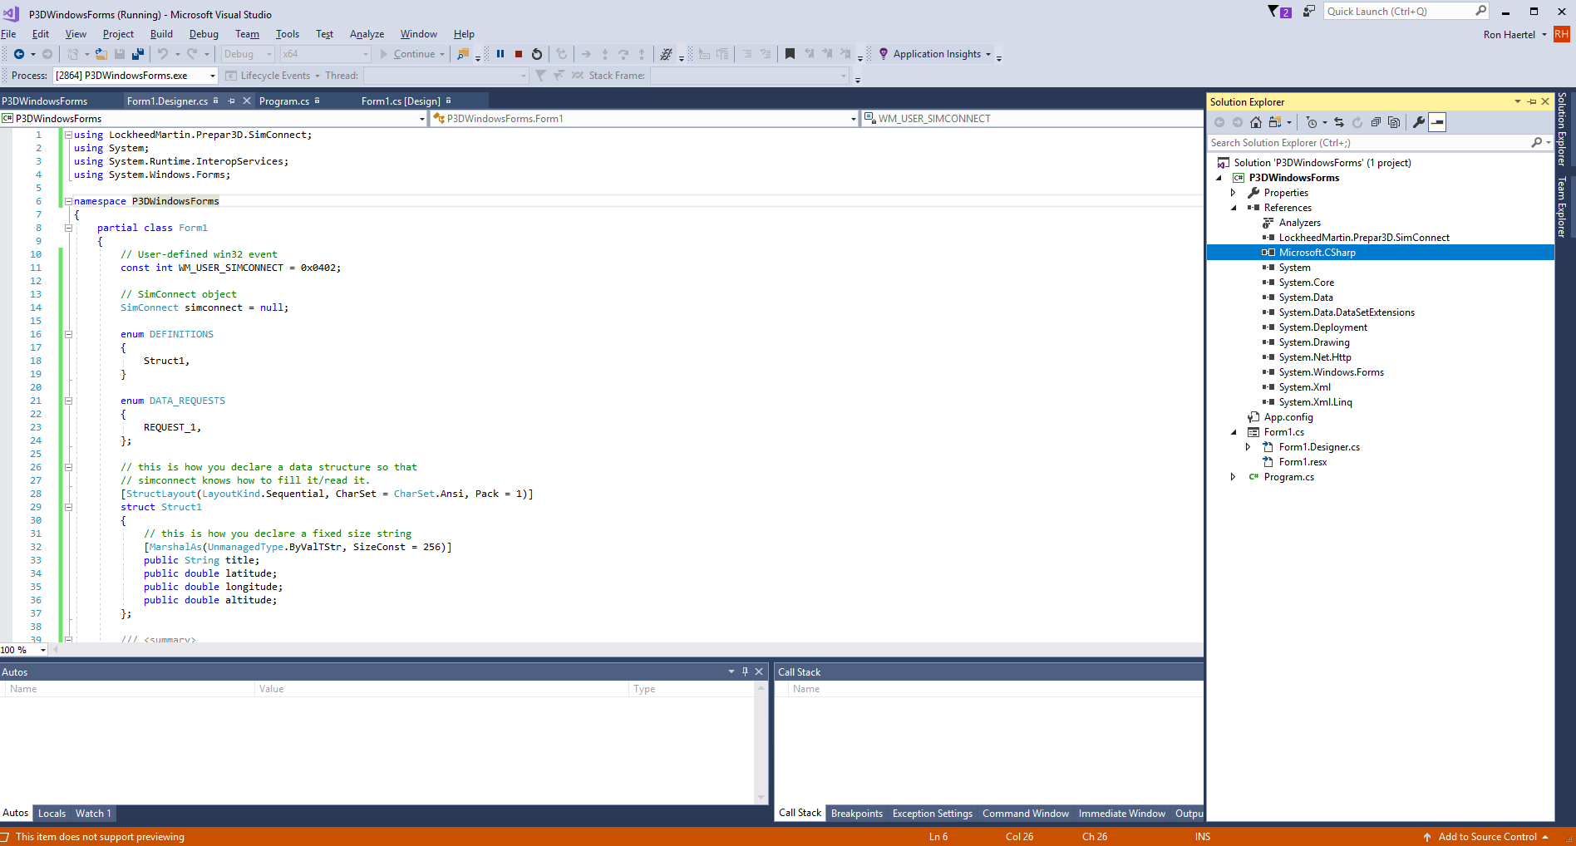Image resolution: width=1576 pixels, height=846 pixels.
Task: Collapse All nodes in Solution Explorer
Action: coord(1376,122)
